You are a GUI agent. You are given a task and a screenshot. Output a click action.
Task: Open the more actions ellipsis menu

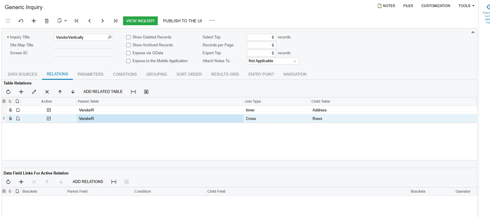click(212, 21)
